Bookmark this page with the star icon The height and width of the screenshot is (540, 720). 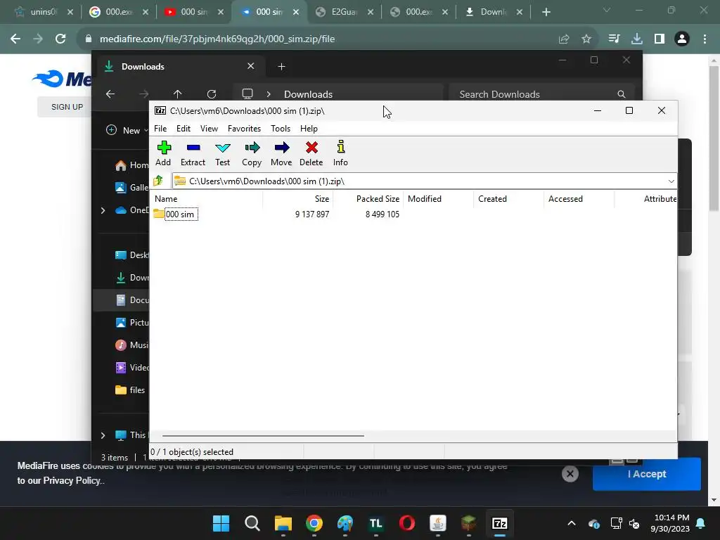pyautogui.click(x=586, y=39)
